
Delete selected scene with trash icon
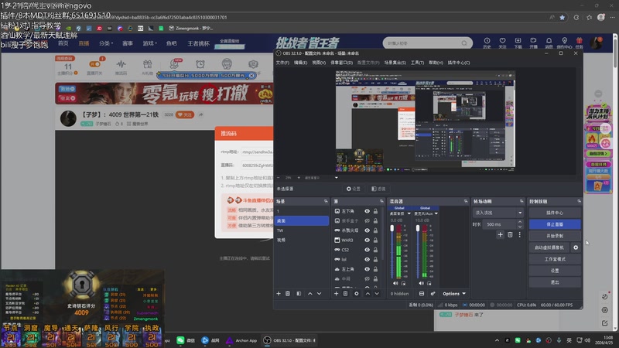click(288, 294)
